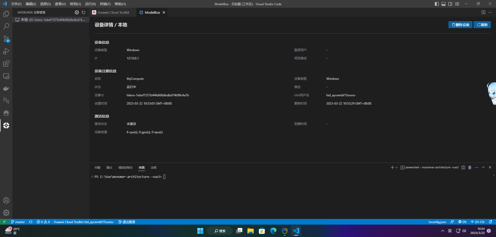Switch to the Huawei Cloud Toolkit tab
Screen dimensions: 496x237
tap(113, 12)
